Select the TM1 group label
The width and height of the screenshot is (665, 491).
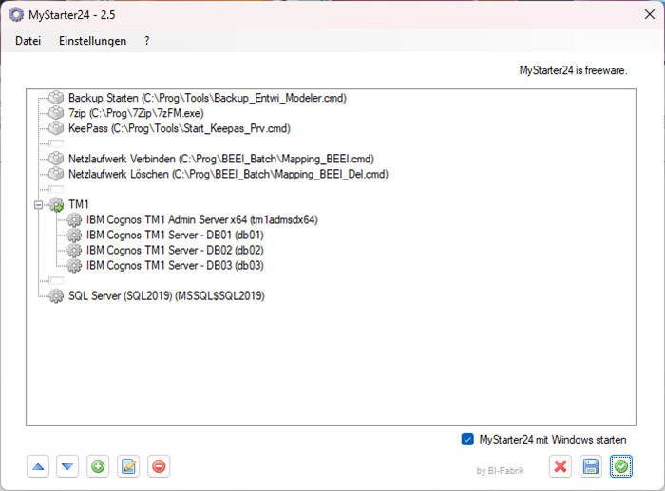[x=79, y=204]
